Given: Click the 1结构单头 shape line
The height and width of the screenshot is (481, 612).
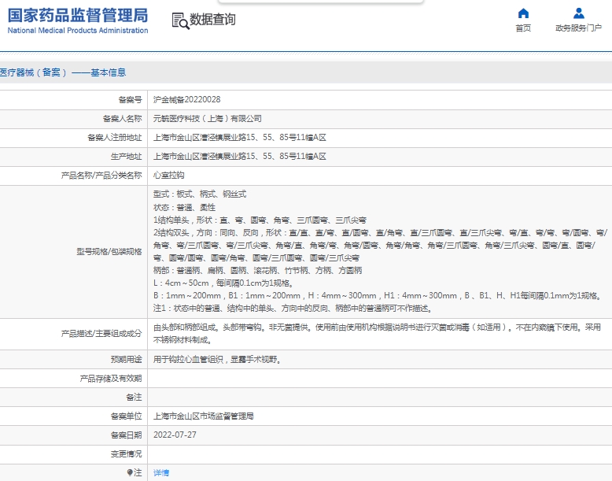Looking at the screenshot, I should 260,220.
